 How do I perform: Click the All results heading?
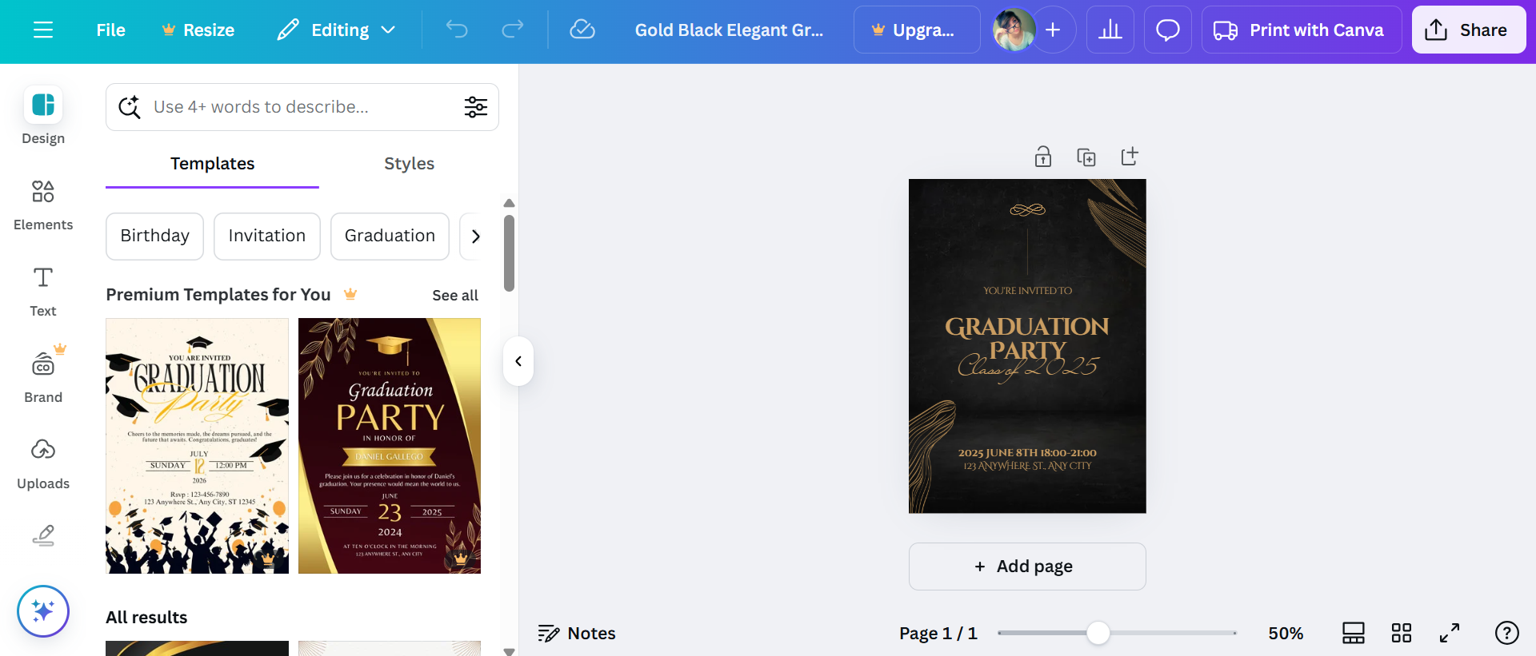[146, 618]
